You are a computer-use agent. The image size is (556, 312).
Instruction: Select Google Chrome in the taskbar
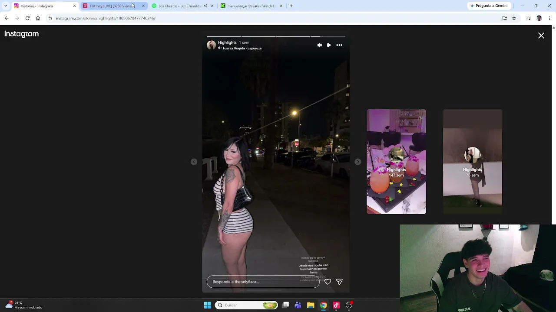pos(324,305)
